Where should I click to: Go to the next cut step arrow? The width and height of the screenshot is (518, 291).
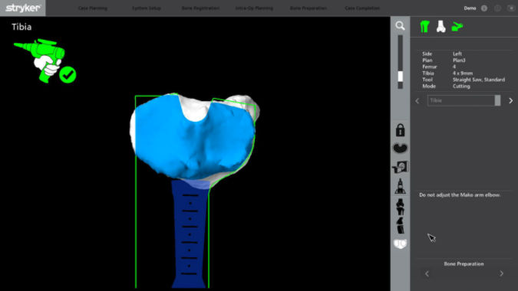(511, 100)
